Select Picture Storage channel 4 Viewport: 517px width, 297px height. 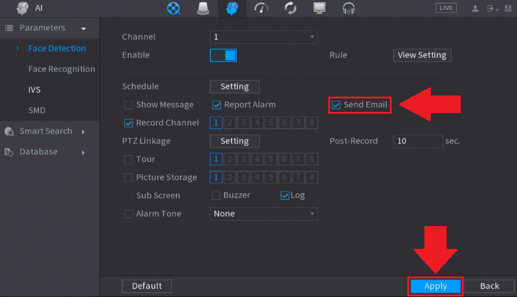coord(257,177)
